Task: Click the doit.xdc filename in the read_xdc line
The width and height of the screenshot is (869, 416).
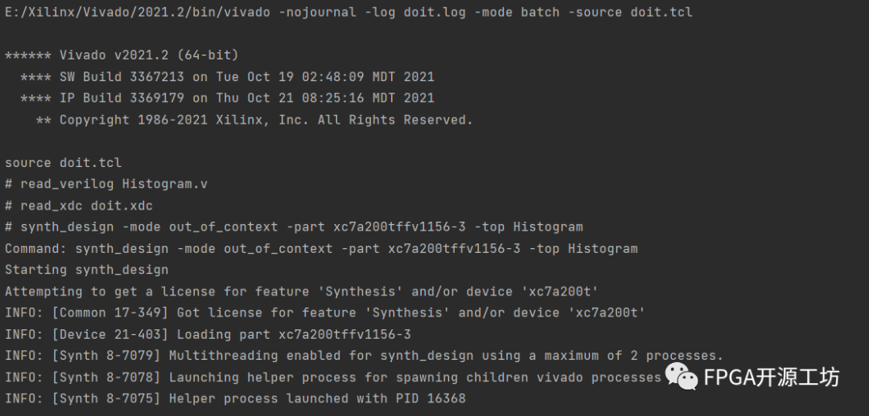Action: coord(121,206)
